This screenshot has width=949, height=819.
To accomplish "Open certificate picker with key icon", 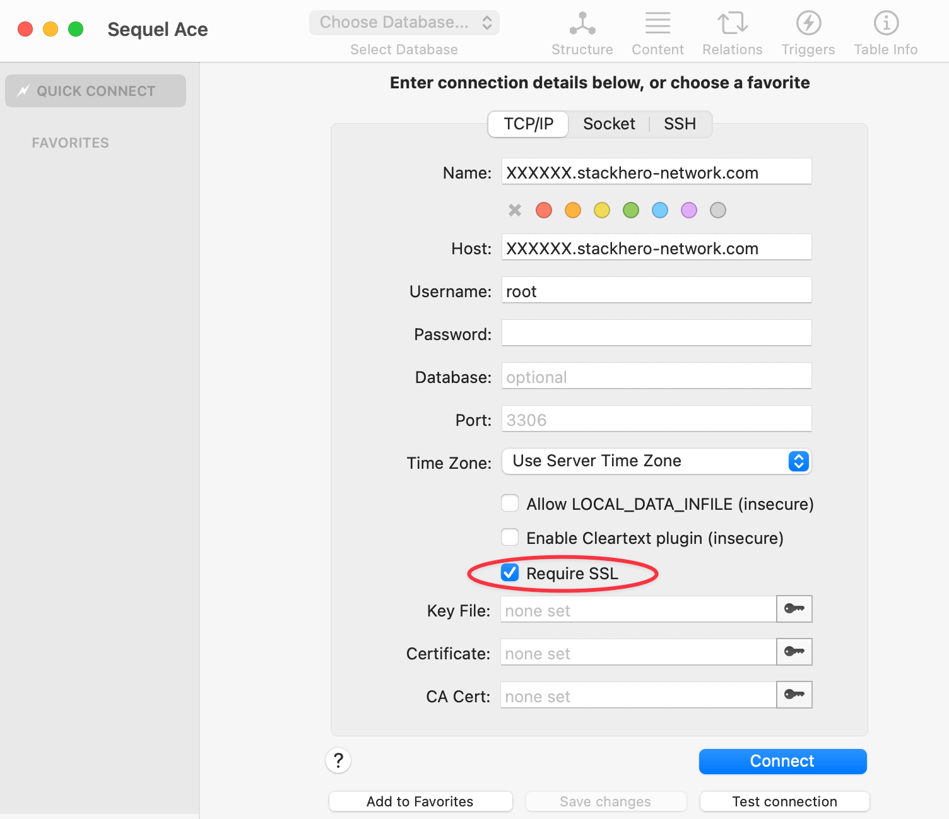I will [794, 652].
